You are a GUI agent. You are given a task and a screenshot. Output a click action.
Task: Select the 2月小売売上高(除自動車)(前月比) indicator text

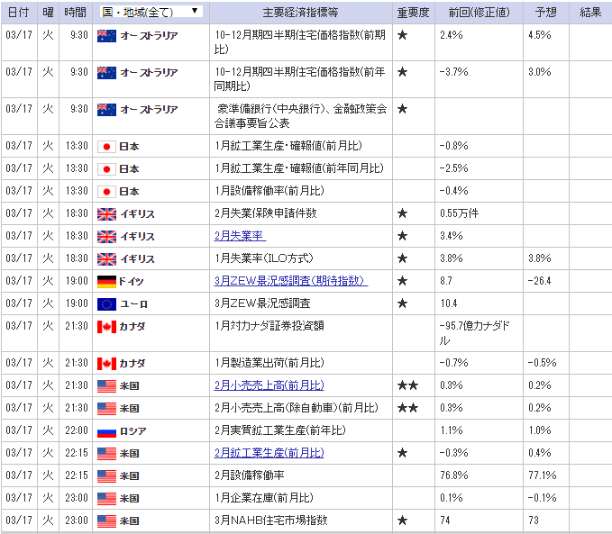(297, 408)
